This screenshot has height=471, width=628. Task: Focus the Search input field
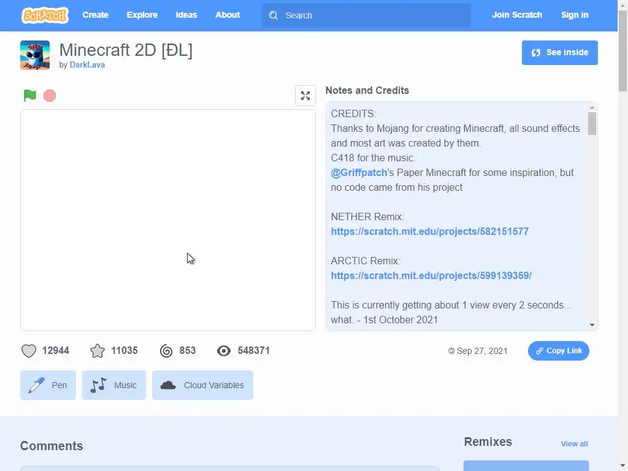366,15
